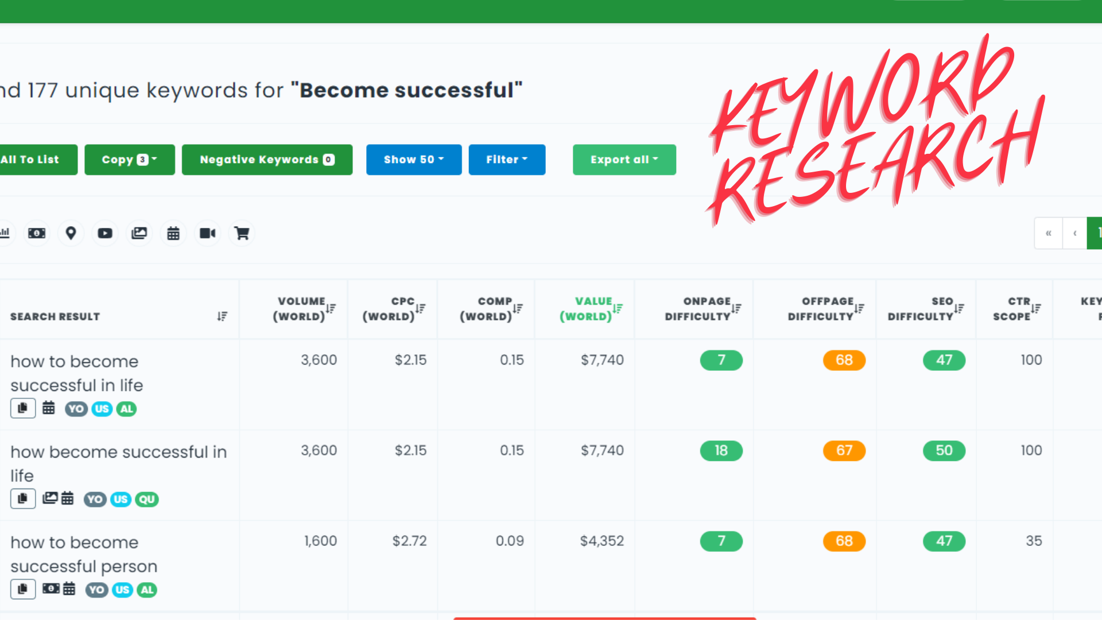Sort table by Value (World) column

pyautogui.click(x=618, y=309)
